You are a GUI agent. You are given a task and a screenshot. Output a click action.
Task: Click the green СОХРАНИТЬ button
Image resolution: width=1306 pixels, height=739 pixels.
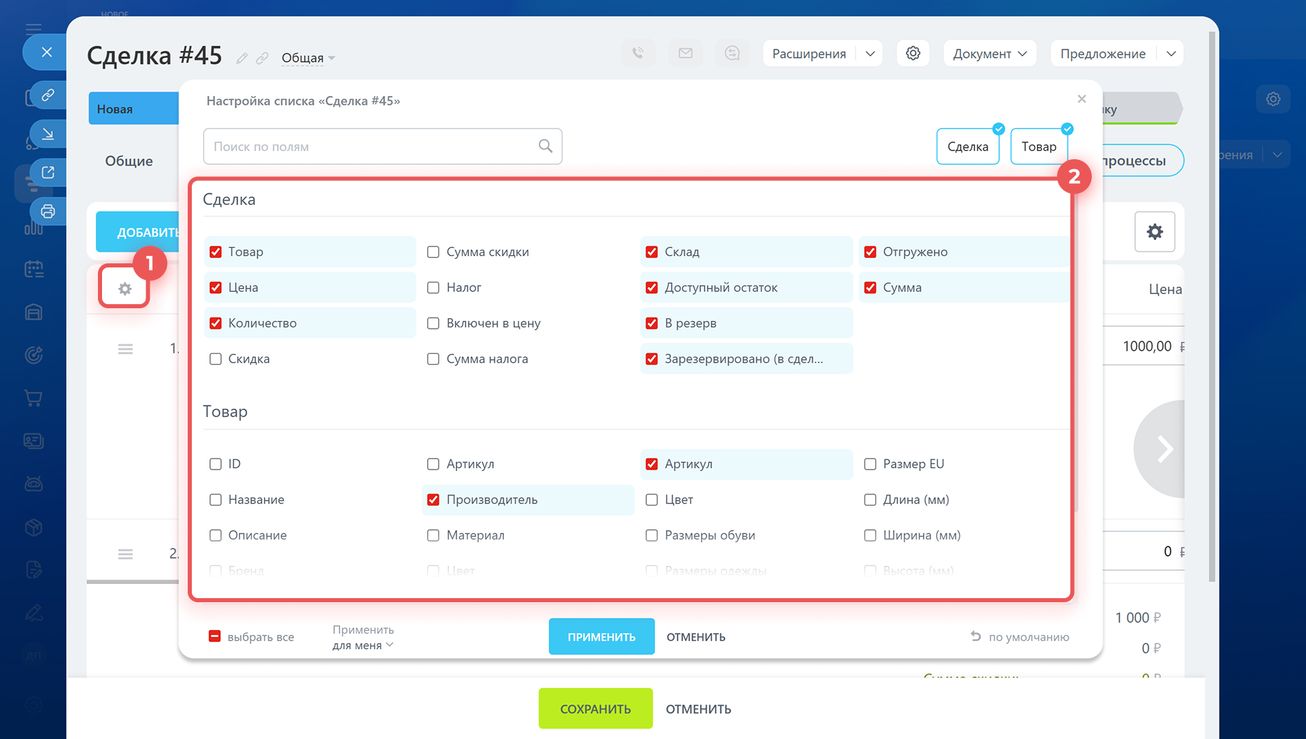click(x=595, y=708)
